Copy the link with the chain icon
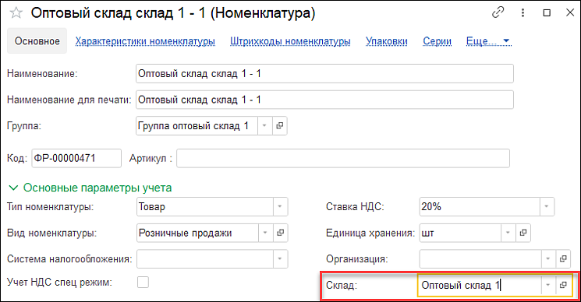 pos(498,12)
